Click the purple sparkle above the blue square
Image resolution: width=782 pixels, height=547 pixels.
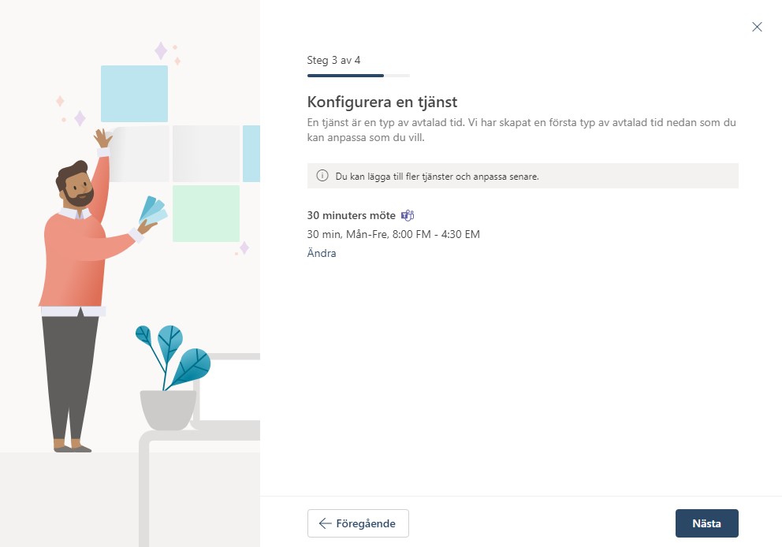[161, 50]
